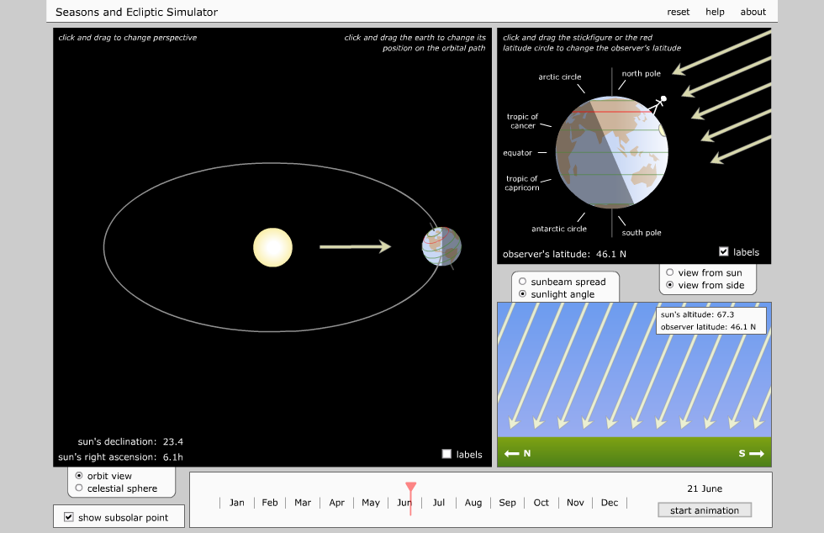This screenshot has height=533, width=824.
Task: Click Feb on the month timeline
Action: (270, 503)
